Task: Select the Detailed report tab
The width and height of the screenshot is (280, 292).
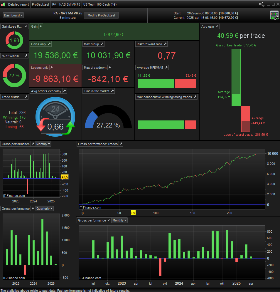Action: (18, 4)
